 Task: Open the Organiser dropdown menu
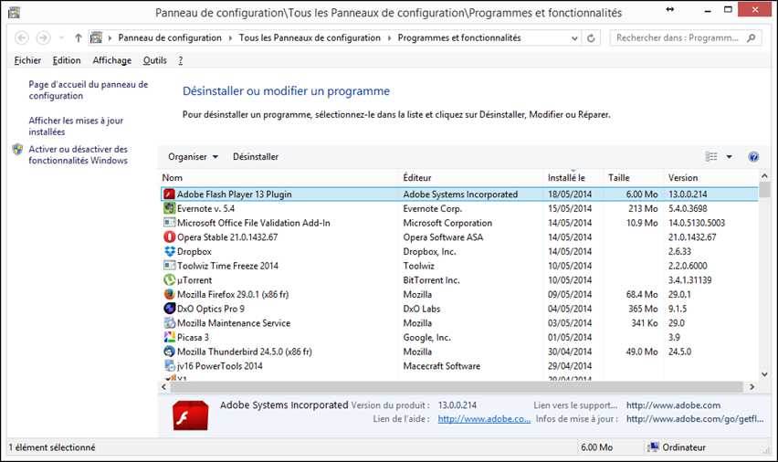[193, 157]
